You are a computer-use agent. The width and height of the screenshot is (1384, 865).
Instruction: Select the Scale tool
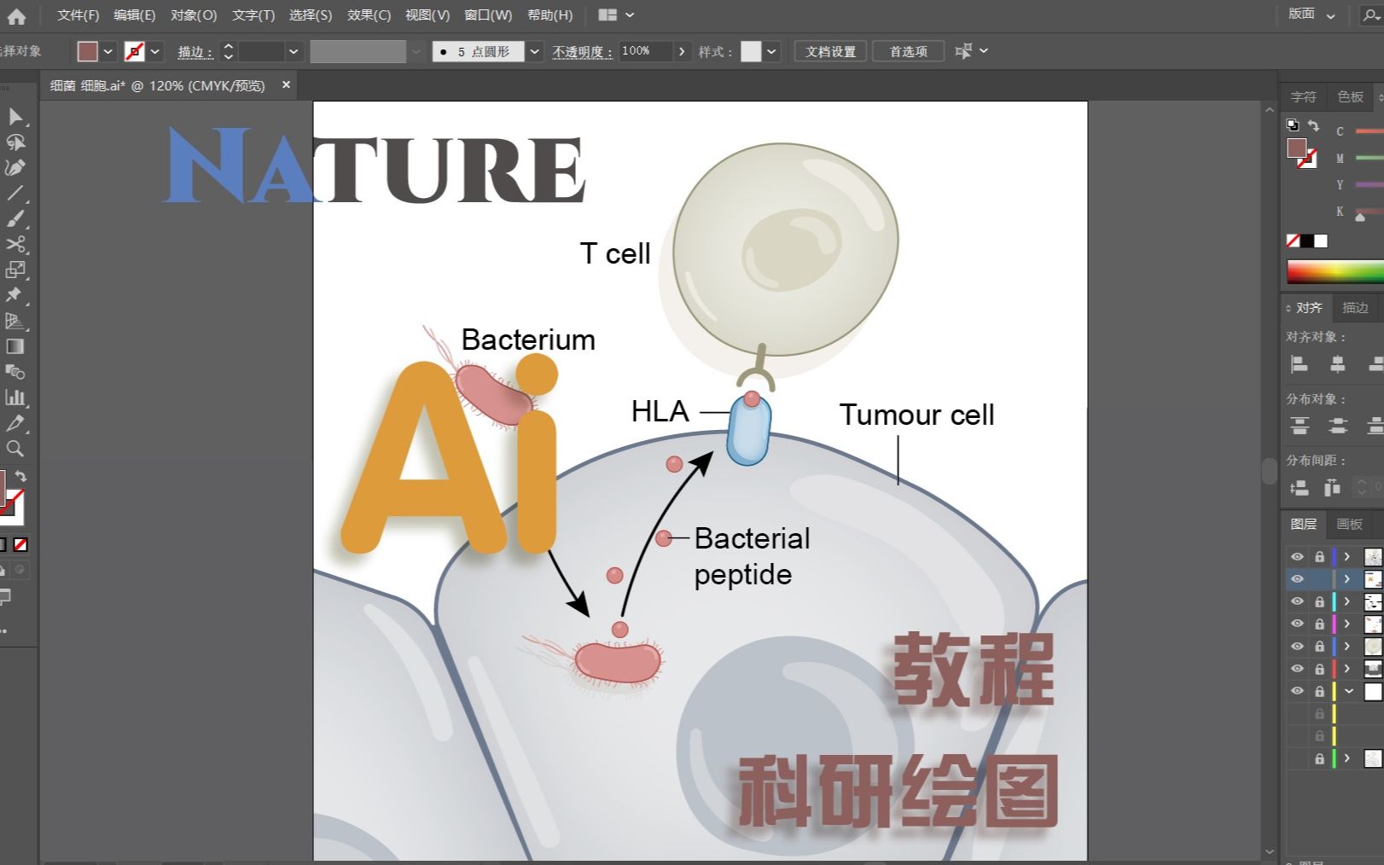point(15,270)
